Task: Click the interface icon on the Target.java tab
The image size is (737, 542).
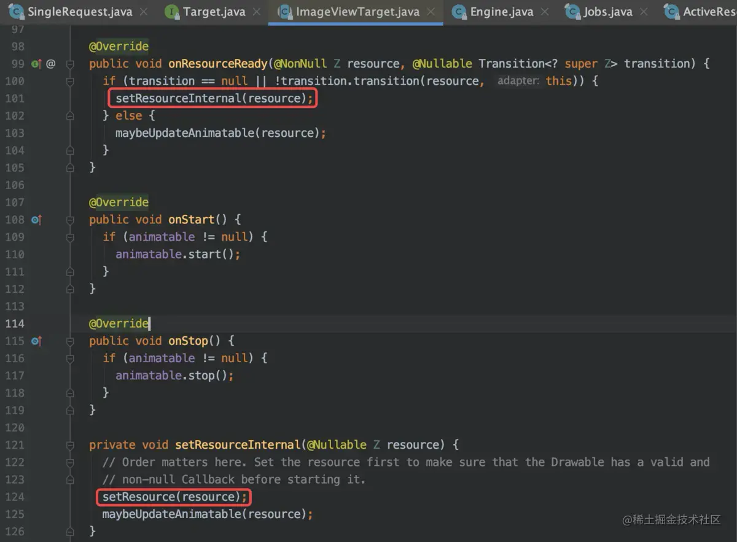Action: [173, 11]
